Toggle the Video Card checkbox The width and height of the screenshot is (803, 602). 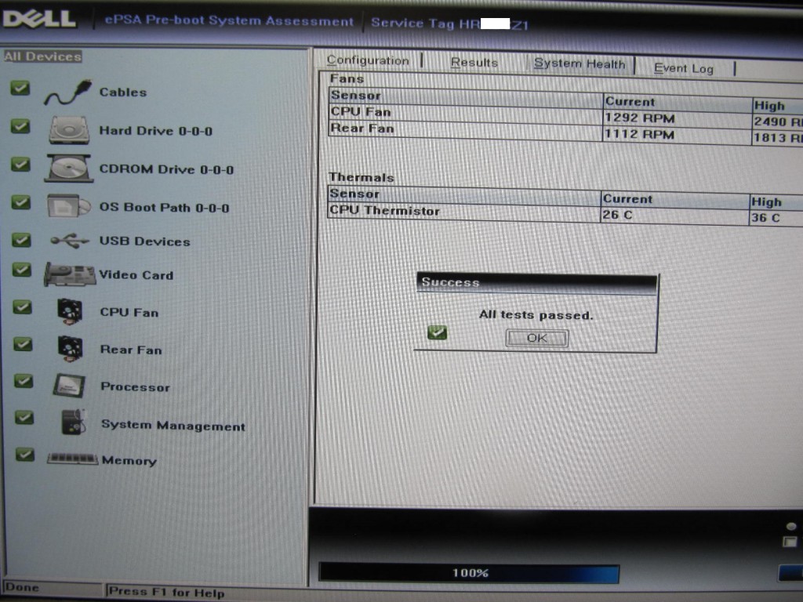pyautogui.click(x=21, y=270)
